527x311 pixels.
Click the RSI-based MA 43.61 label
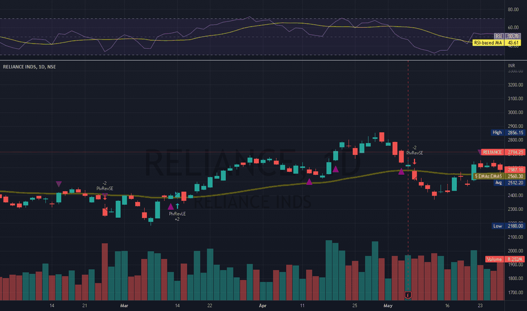(497, 43)
